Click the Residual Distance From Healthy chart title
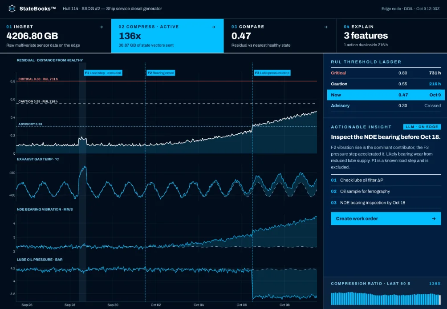This screenshot has height=309, width=447. (50, 60)
